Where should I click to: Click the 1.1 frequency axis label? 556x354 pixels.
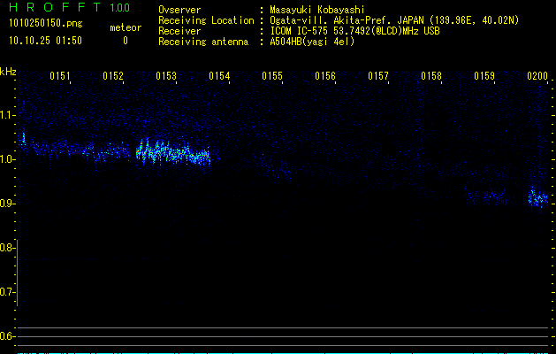[7, 115]
